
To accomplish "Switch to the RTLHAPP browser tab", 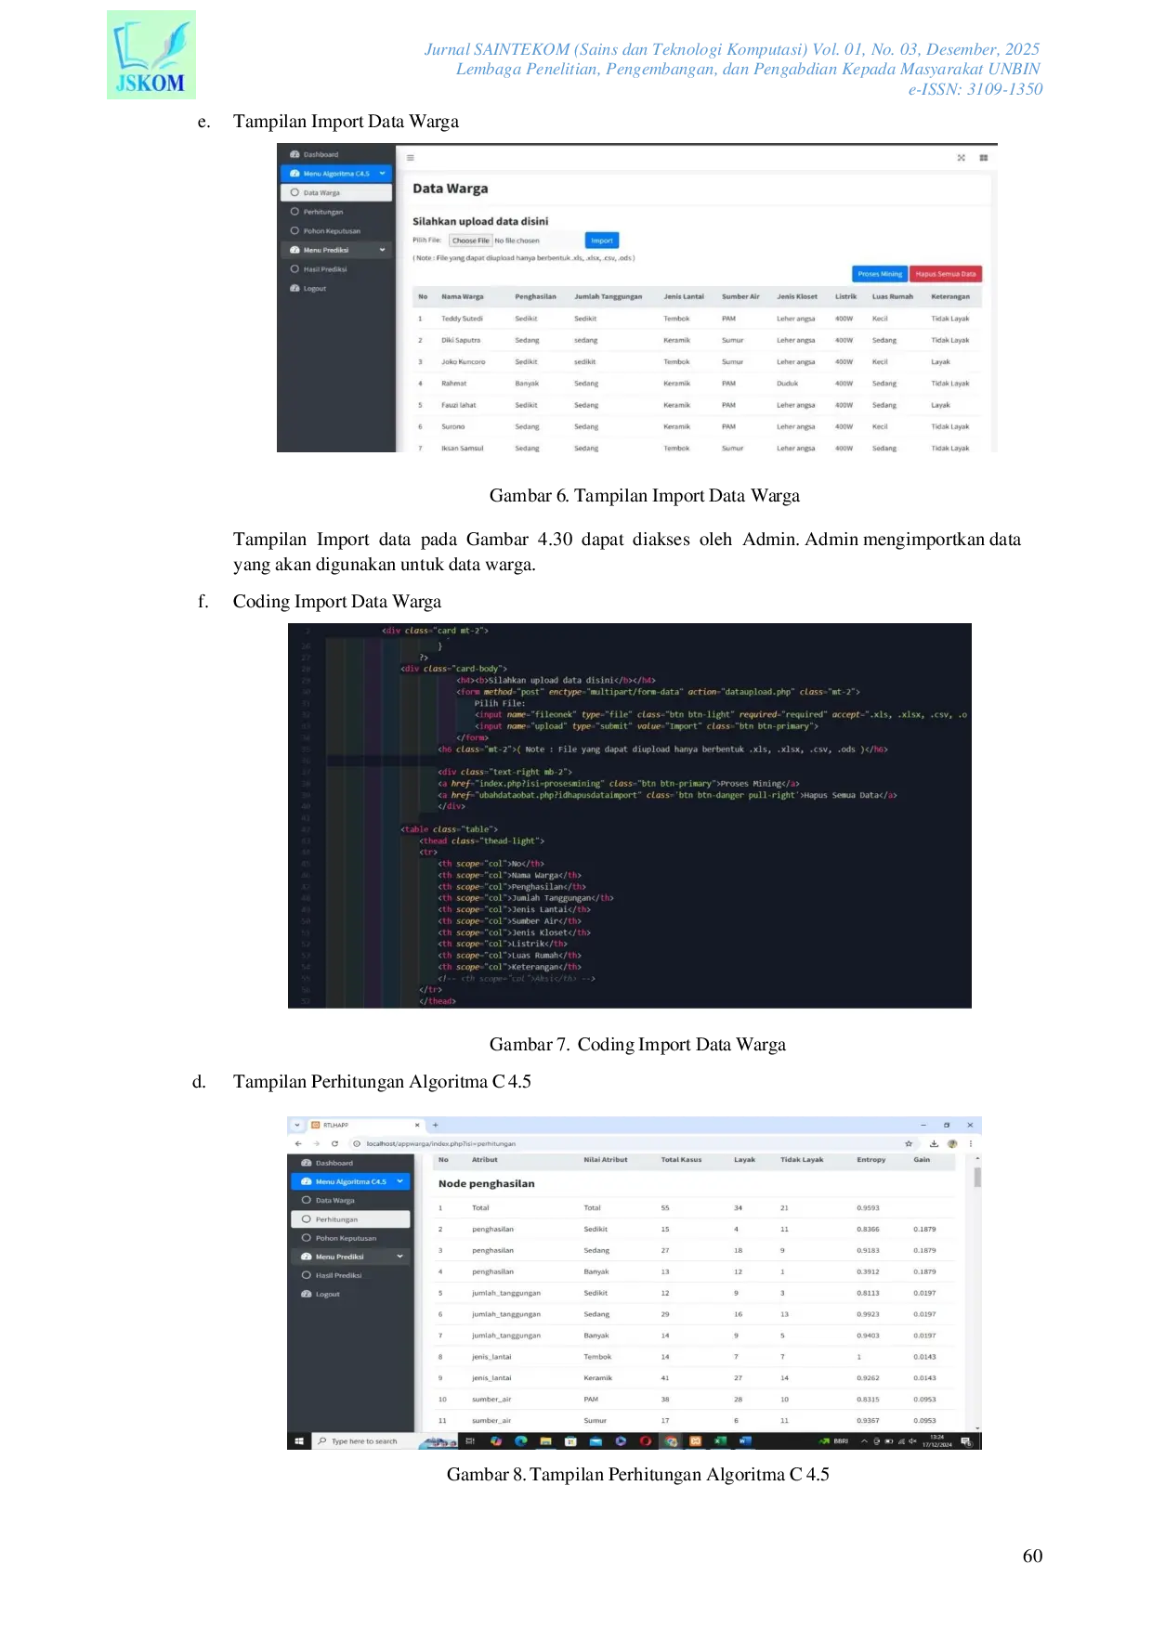I will pos(362,1125).
